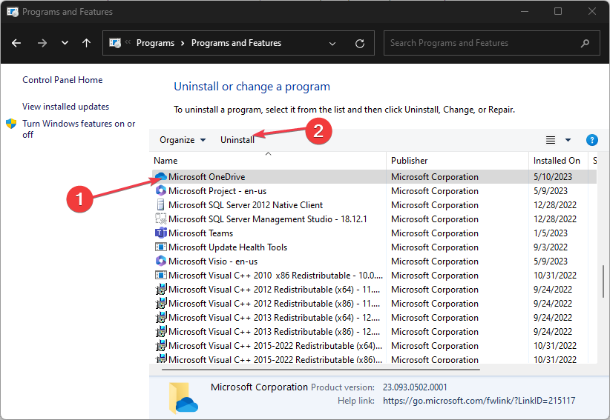
Task: Click the Microsoft Teams icon
Action: [x=161, y=233]
